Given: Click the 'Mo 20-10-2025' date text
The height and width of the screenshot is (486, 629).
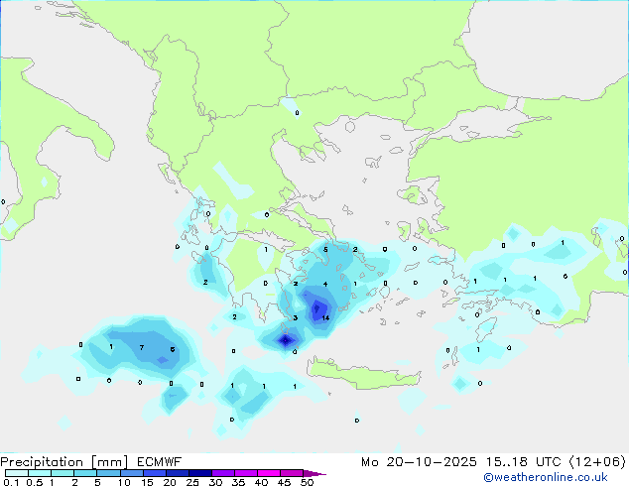Looking at the screenshot, I should click(419, 462).
